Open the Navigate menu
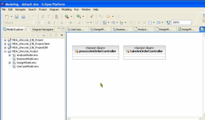The height and width of the screenshot is (120, 205). click(x=20, y=10)
